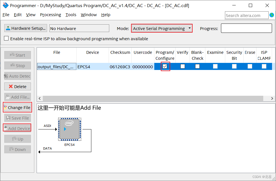Open the Window menu
Screen dimensions: 276x181
89,15
